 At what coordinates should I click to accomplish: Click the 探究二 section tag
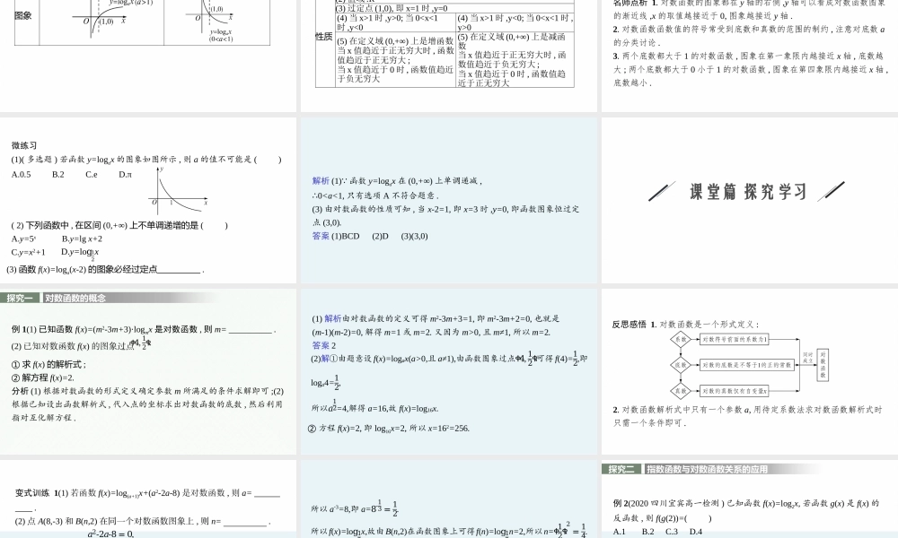click(x=621, y=469)
